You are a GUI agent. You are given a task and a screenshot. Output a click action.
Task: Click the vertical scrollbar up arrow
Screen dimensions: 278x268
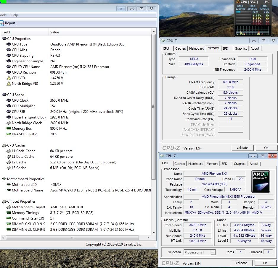pos(154,32)
